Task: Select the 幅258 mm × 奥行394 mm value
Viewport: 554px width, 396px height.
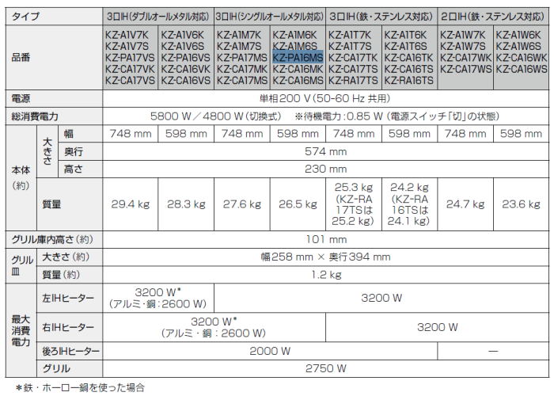Action: pos(326,257)
